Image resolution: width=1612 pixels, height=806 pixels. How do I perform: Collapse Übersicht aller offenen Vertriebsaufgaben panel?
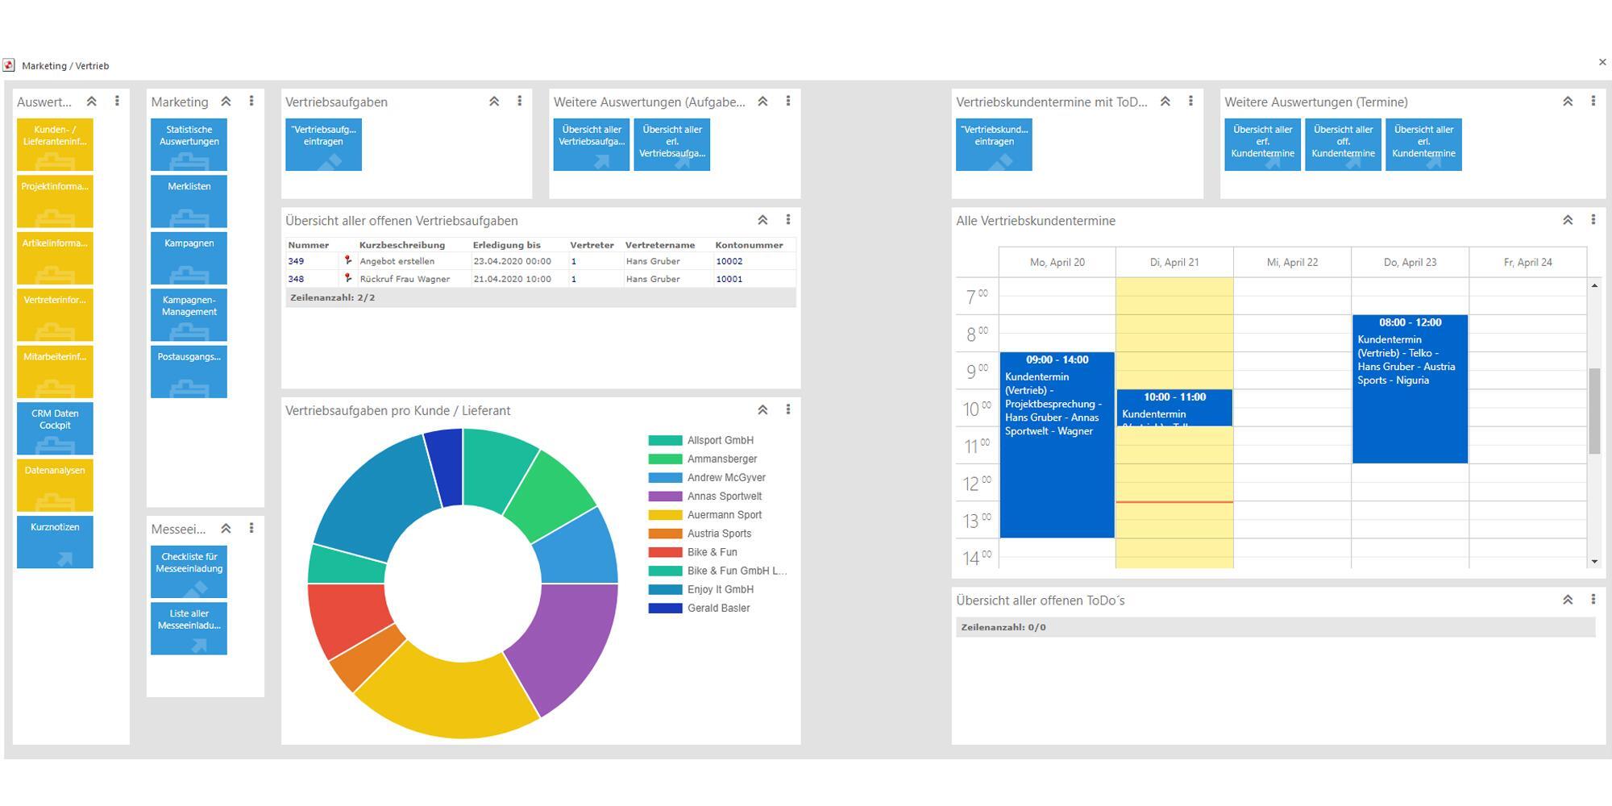coord(762,220)
